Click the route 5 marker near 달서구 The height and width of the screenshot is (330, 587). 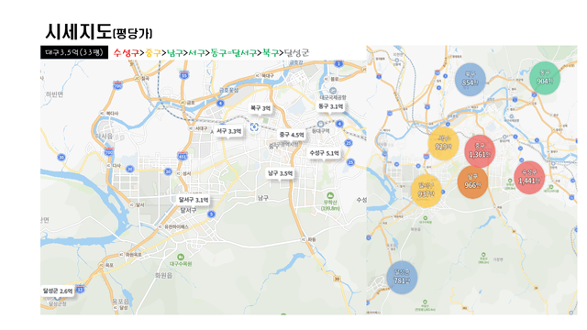(x=212, y=214)
